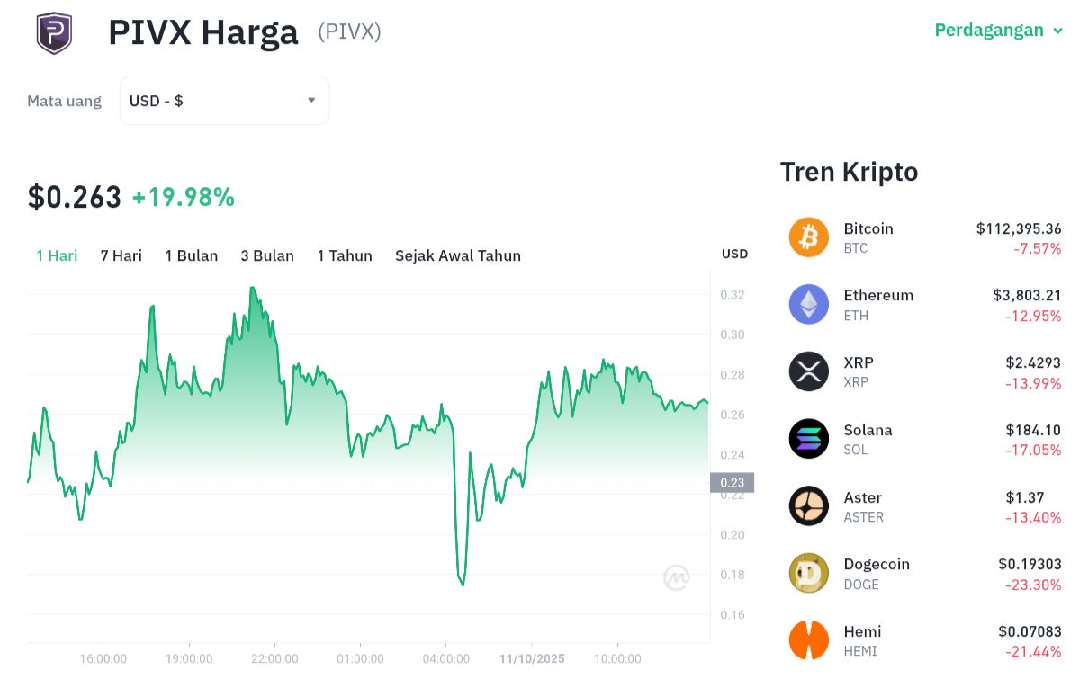Open the Bitcoin name link
1079x679 pixels.
(x=868, y=228)
